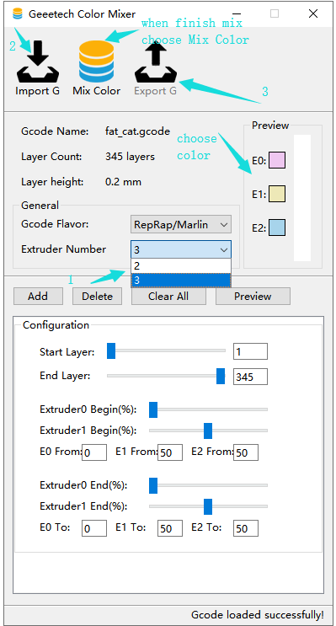Click the Extruder0 End(%) slider handle

[x=153, y=485]
